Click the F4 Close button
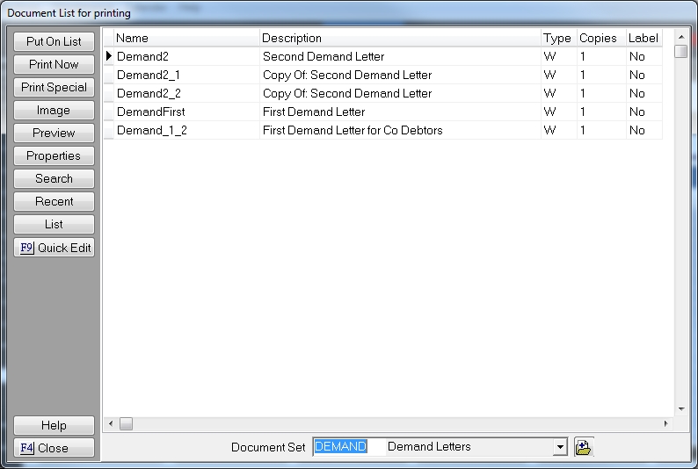This screenshot has width=698, height=469. point(54,448)
